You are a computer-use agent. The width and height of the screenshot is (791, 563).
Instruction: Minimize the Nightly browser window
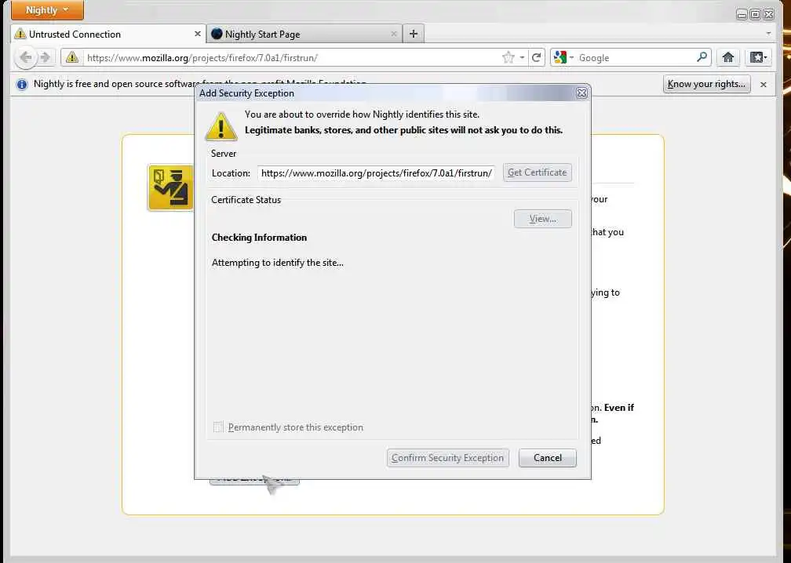(x=742, y=15)
